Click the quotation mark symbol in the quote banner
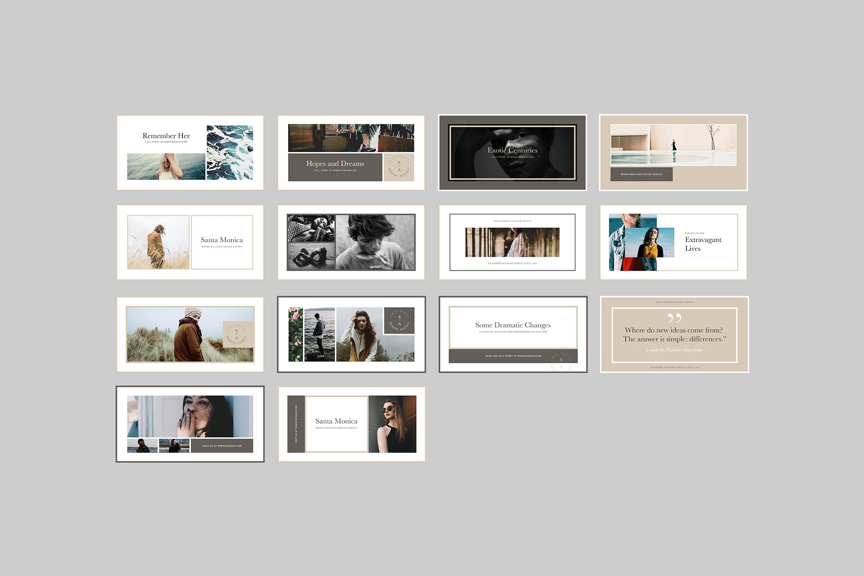 674,318
